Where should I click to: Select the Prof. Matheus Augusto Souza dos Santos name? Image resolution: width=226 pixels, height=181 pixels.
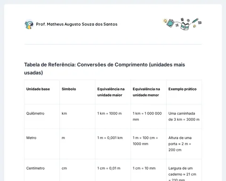pyautogui.click(x=77, y=24)
